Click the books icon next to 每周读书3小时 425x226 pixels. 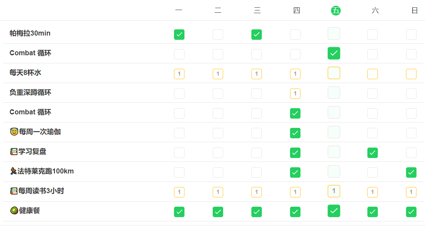pyautogui.click(x=14, y=191)
